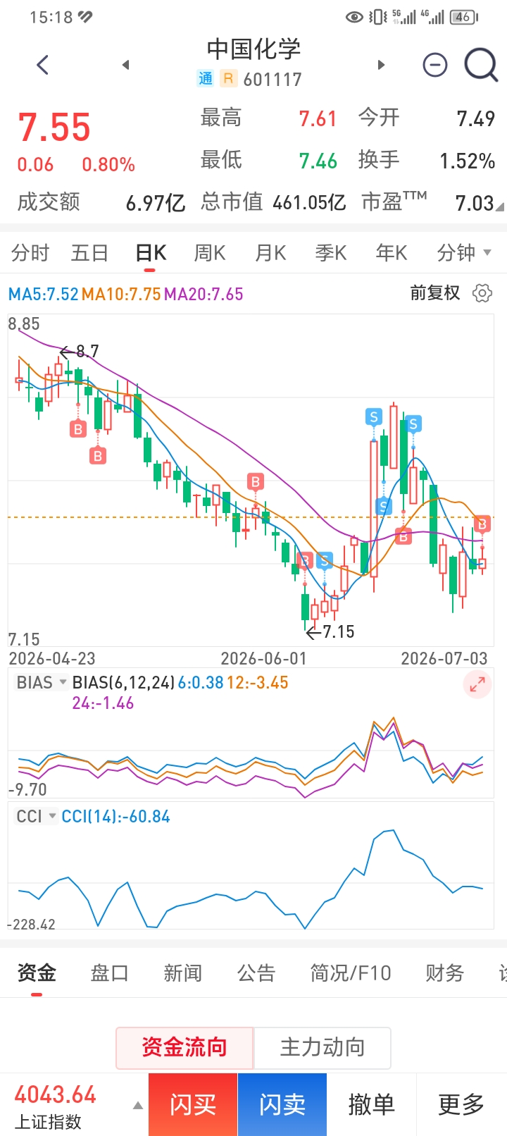Open search with the magnifier icon

(x=482, y=66)
